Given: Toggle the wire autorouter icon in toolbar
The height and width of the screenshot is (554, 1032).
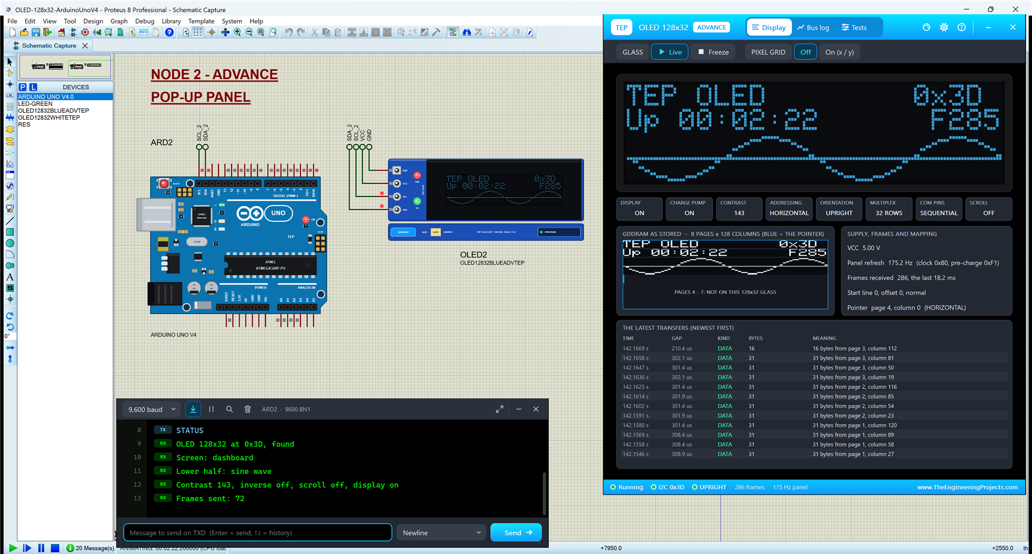Looking at the screenshot, I should click(x=453, y=33).
